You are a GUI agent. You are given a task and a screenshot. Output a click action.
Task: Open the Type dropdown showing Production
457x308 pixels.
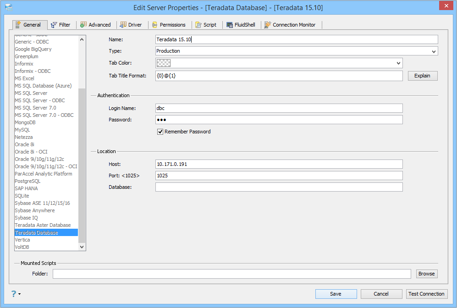coord(297,51)
